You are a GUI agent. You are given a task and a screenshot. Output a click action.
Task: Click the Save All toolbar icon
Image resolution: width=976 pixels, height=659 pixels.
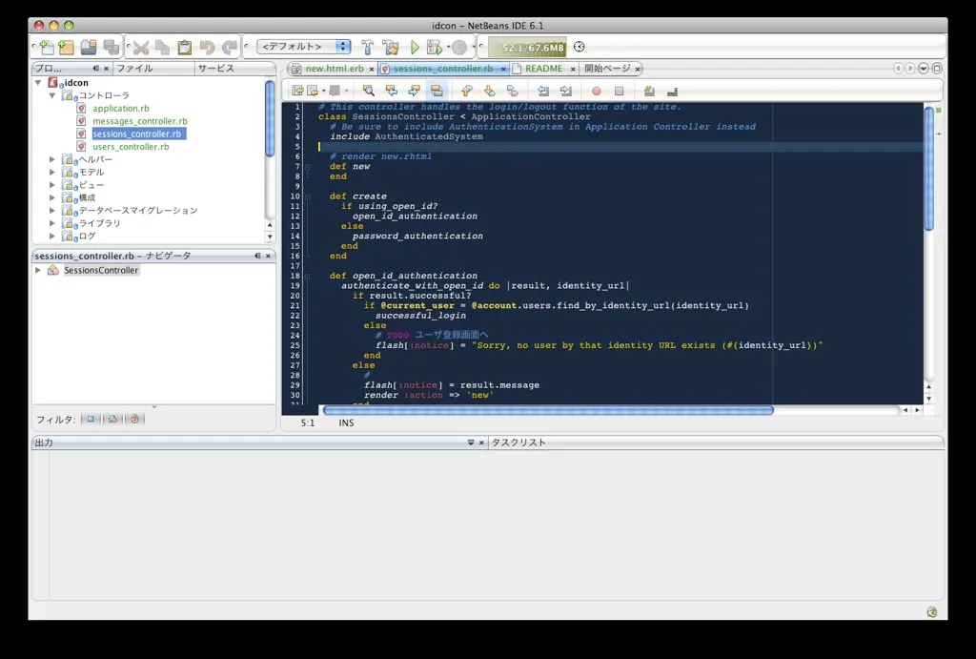tap(111, 47)
